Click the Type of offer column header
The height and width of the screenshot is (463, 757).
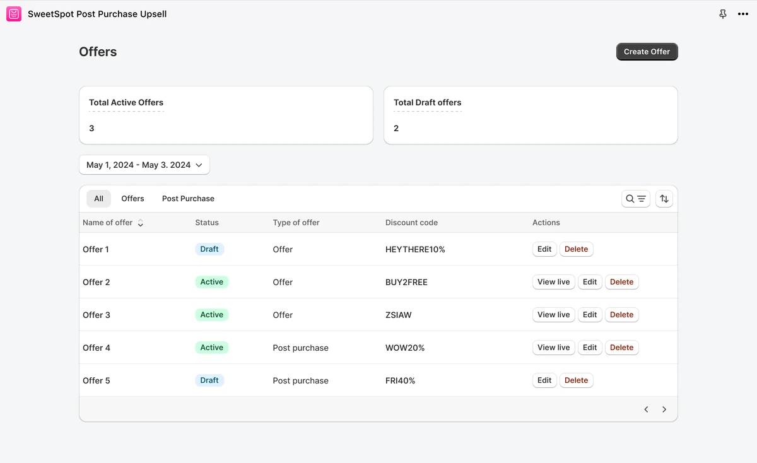[296, 223]
